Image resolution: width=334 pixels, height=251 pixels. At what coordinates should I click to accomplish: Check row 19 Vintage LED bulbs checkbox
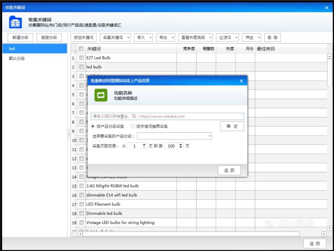(x=81, y=223)
